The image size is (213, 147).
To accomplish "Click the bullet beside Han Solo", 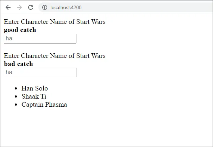I will pos(16,88).
